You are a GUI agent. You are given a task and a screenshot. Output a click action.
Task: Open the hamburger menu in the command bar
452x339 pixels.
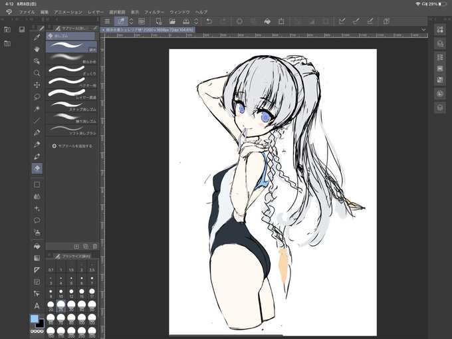[x=107, y=21]
